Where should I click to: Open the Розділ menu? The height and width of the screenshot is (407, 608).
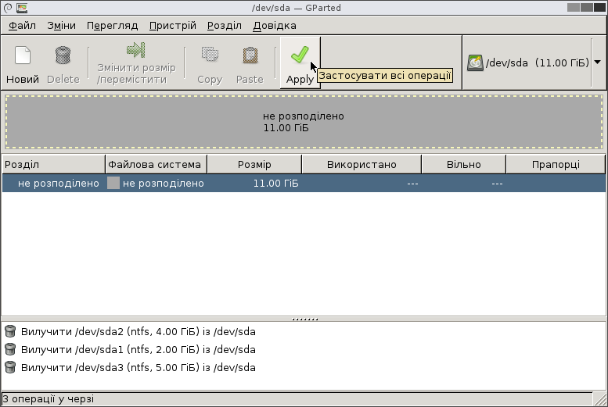(x=225, y=26)
